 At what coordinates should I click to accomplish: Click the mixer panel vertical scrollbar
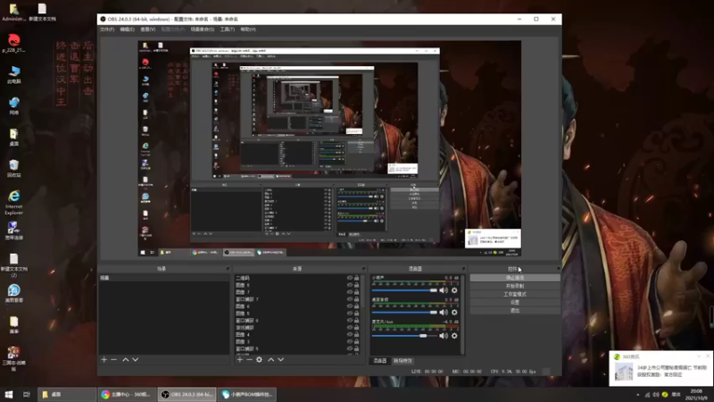click(x=462, y=314)
